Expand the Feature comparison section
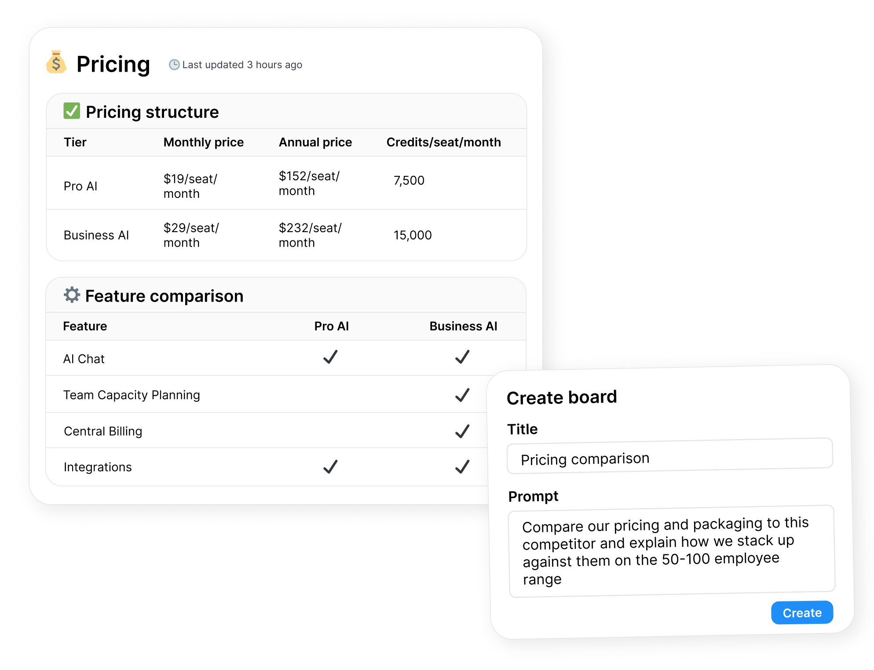 click(x=164, y=295)
